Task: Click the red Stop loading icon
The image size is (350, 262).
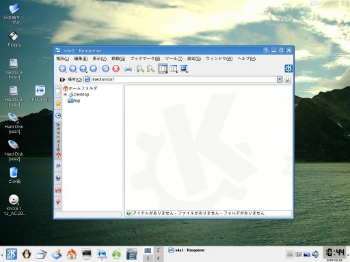Action: pyautogui.click(x=116, y=69)
